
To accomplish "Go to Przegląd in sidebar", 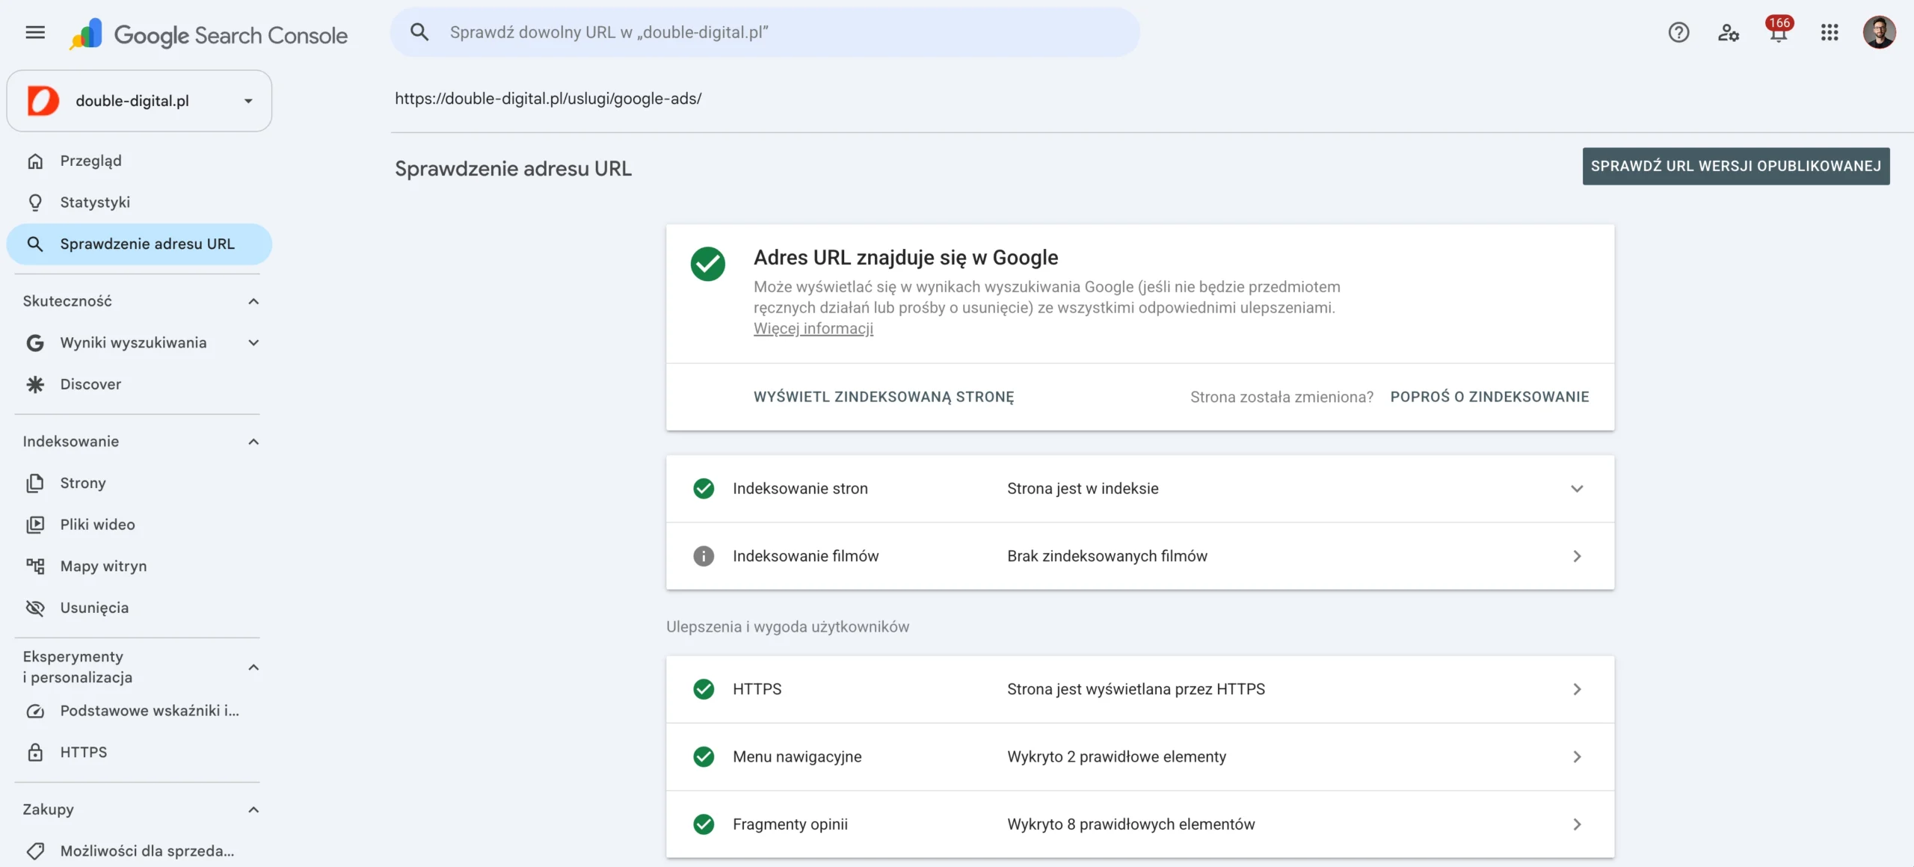I will tap(139, 161).
